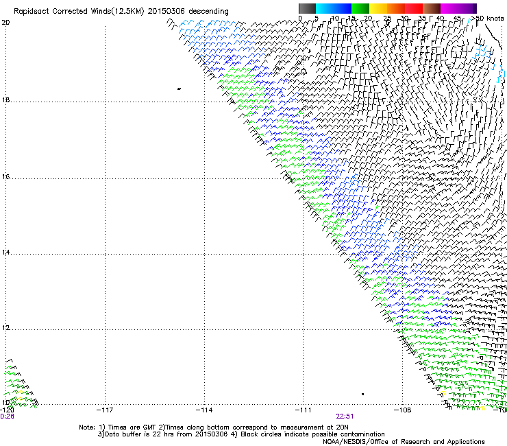Screen dimensions: 507x446
Task: Click the "12" latitude axis label
Action: (x=5, y=327)
